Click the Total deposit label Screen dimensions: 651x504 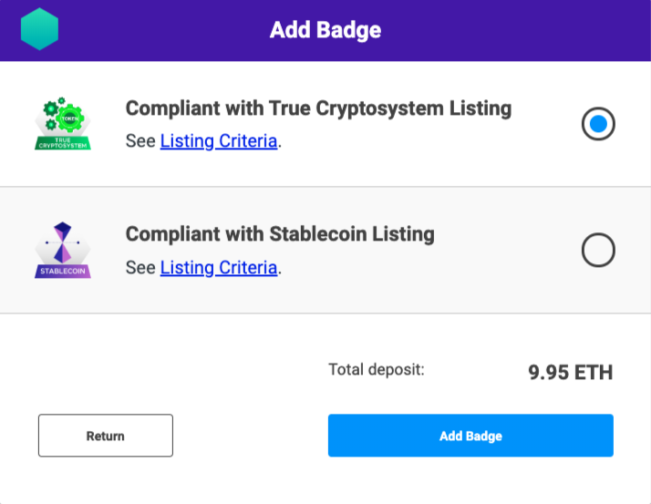tap(377, 370)
